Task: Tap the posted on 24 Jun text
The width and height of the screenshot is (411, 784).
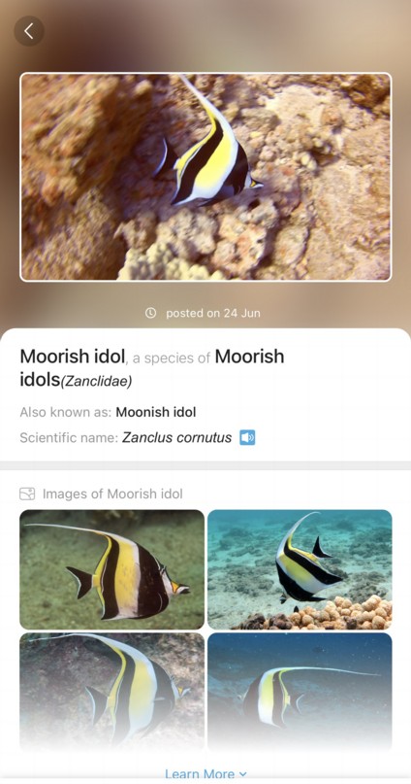Action: [213, 313]
